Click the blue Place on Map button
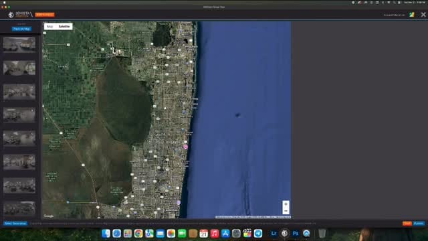Viewport: 428px width, 241px height. [x=21, y=29]
